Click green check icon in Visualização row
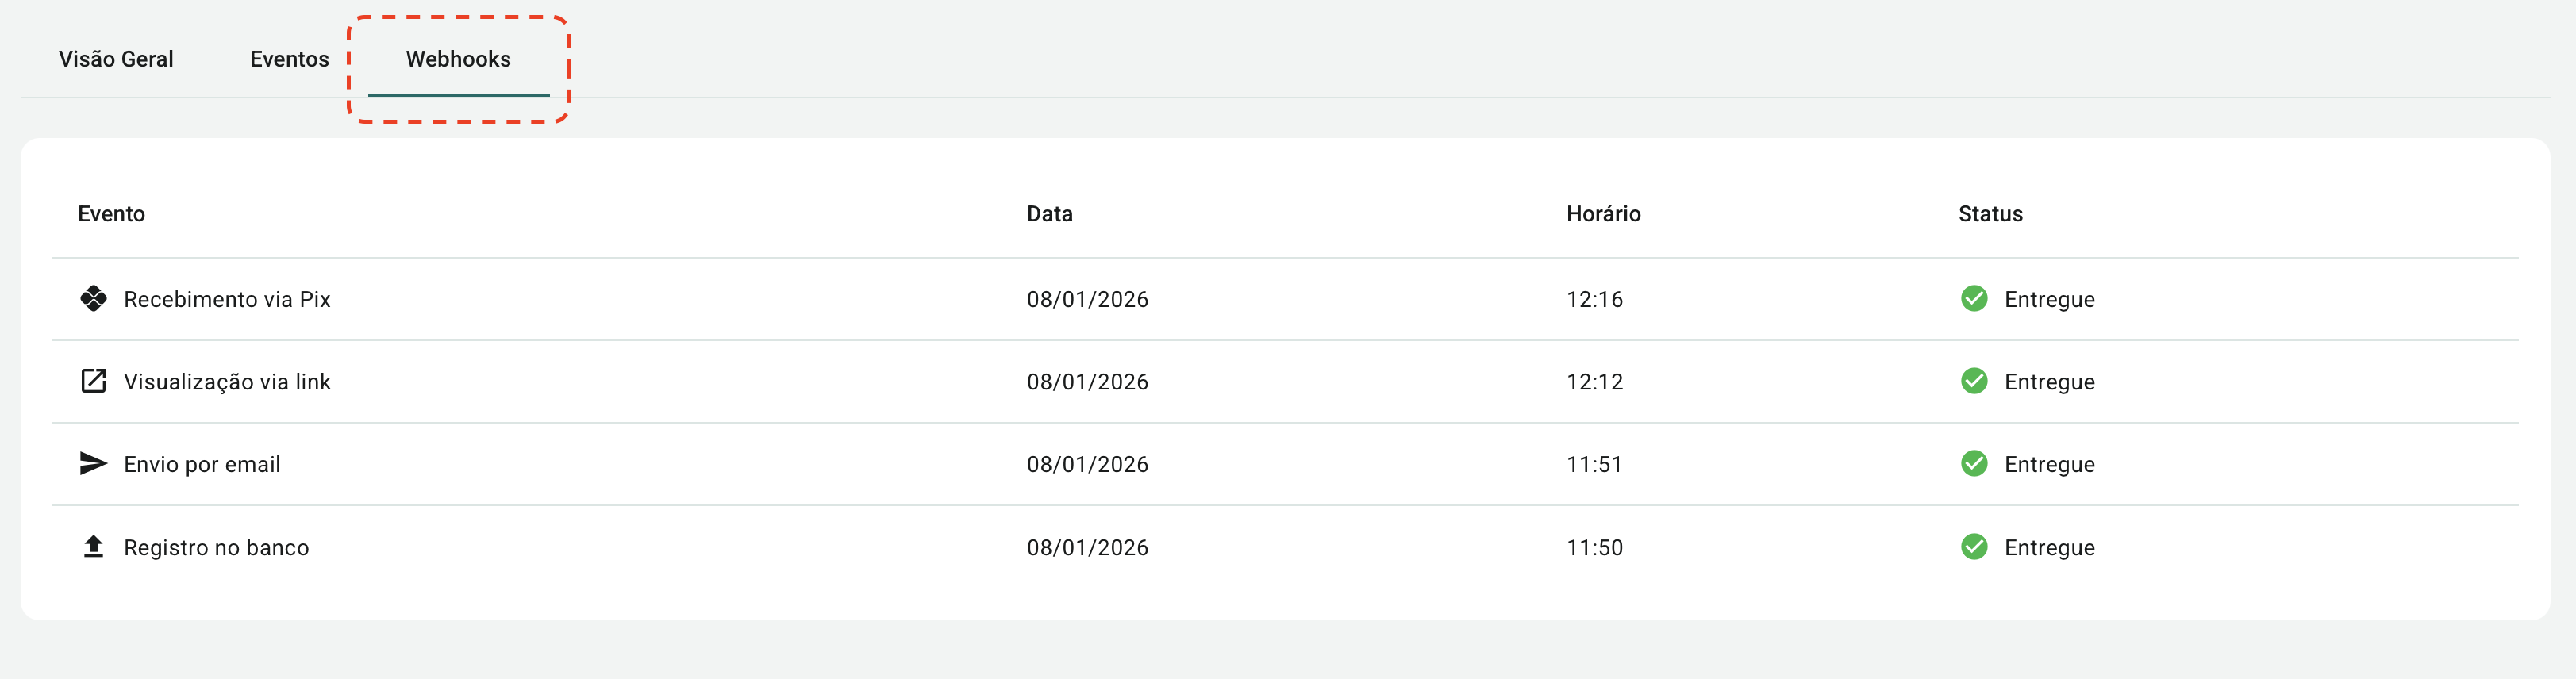 (1973, 381)
